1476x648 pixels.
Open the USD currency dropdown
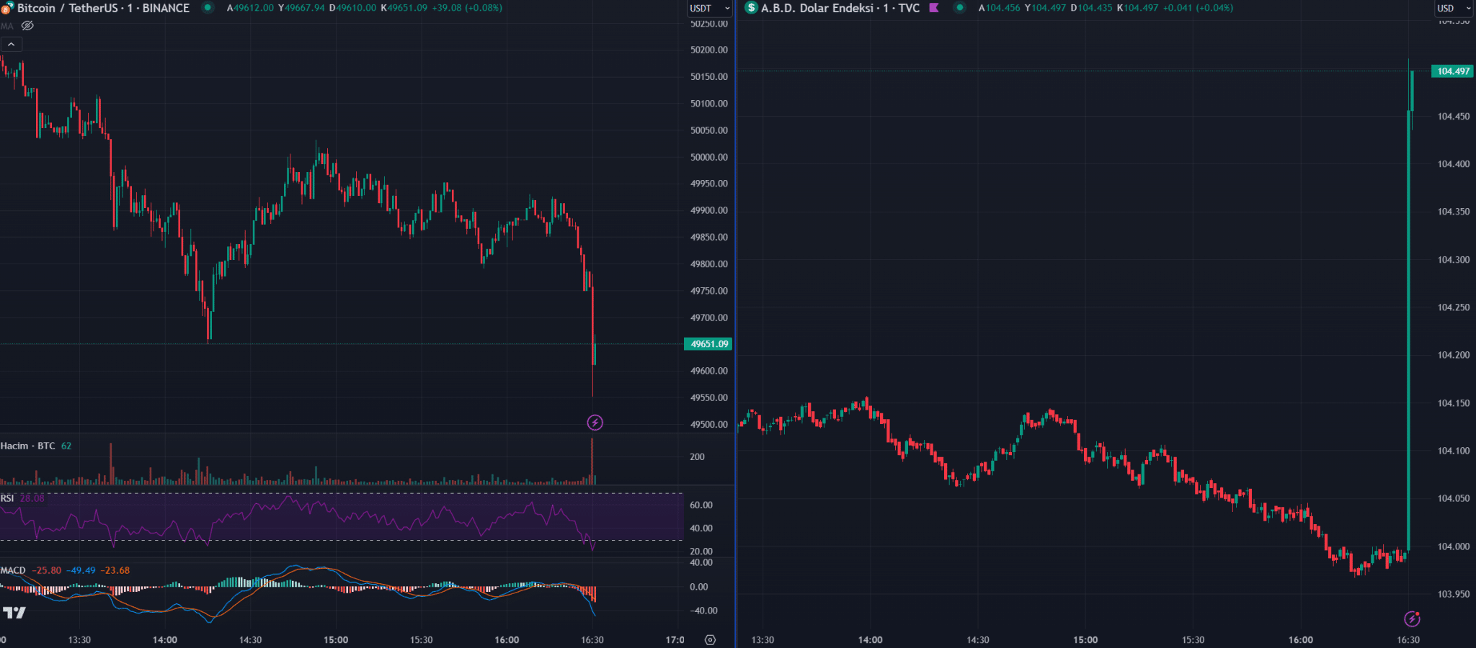point(1454,9)
